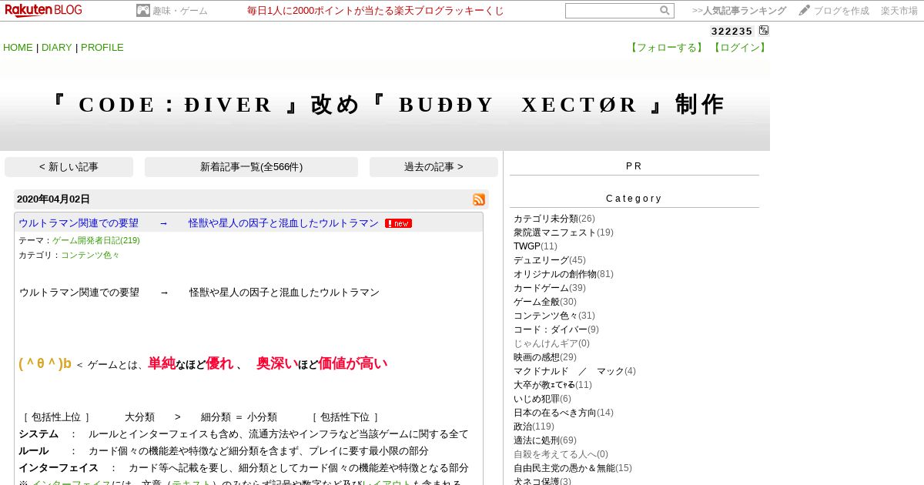
Task: Open the green コンテンツ色々 link after カテゴリ：
Action: point(91,255)
